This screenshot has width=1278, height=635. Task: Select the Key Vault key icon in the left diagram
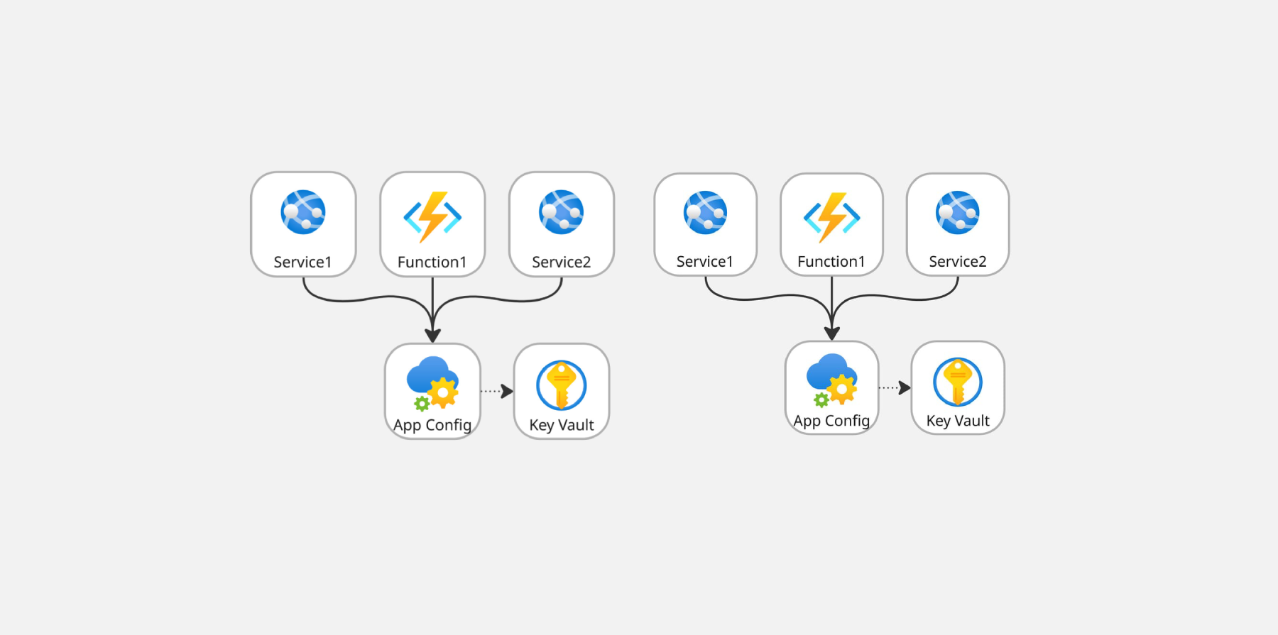point(561,385)
